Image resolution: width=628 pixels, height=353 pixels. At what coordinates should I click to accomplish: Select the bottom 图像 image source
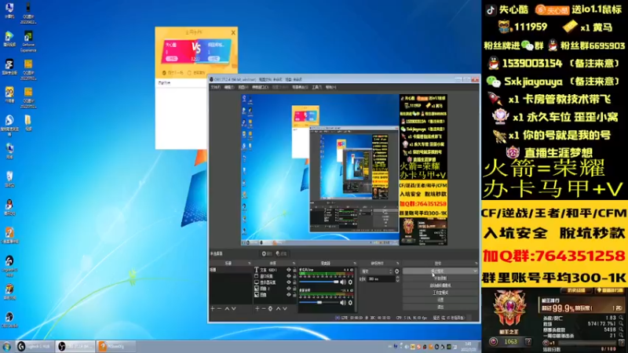tap(275, 295)
